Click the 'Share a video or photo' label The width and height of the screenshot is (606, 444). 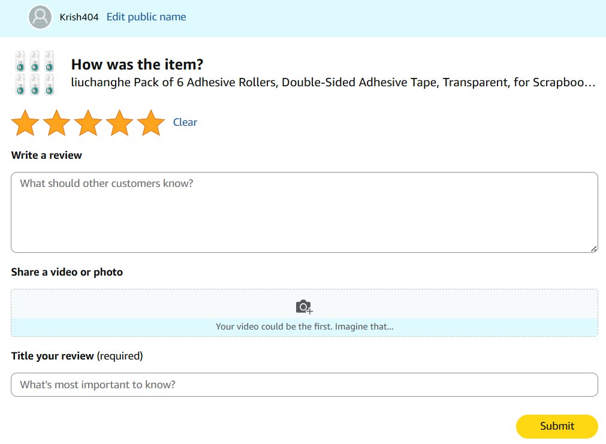click(x=67, y=272)
